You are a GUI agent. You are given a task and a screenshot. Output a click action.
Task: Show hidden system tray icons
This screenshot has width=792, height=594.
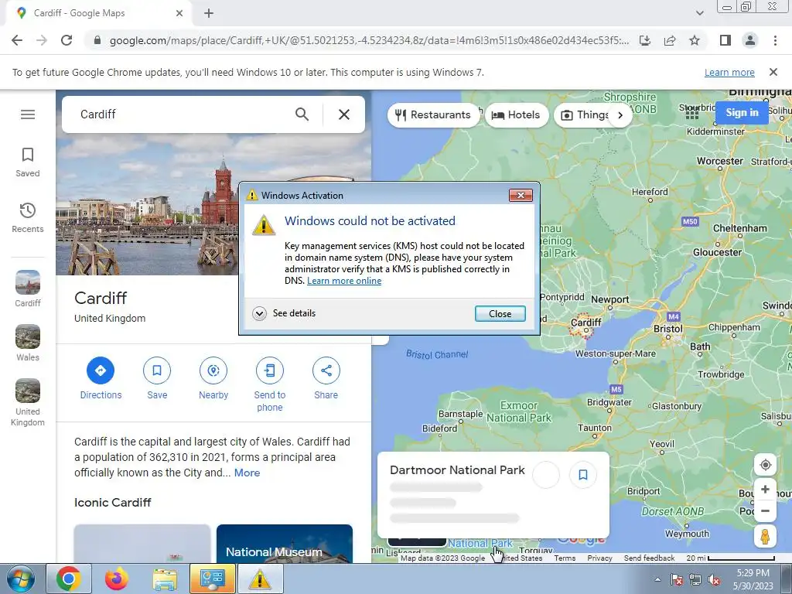657,579
